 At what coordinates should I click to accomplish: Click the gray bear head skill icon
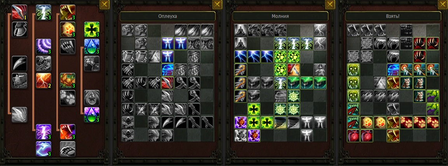19,81
